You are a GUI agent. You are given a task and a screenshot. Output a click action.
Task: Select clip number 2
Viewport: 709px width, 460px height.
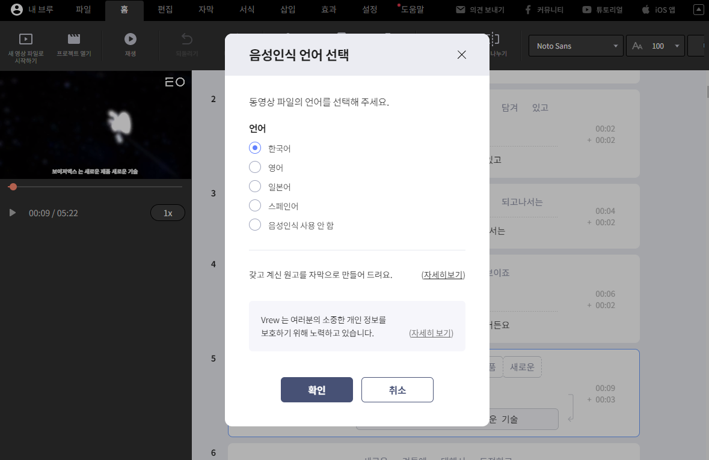(213, 99)
